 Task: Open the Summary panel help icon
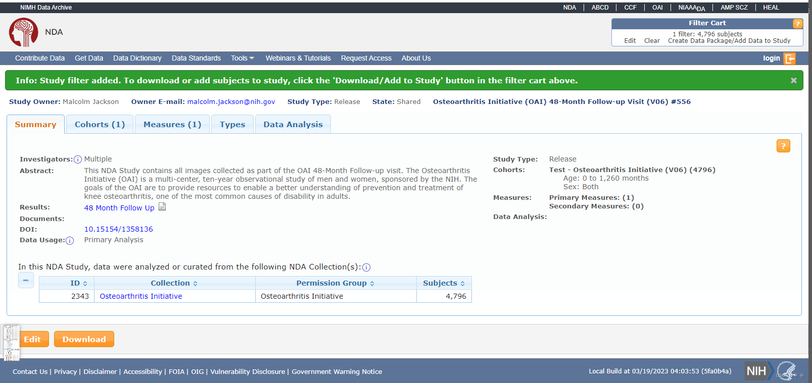click(x=783, y=146)
